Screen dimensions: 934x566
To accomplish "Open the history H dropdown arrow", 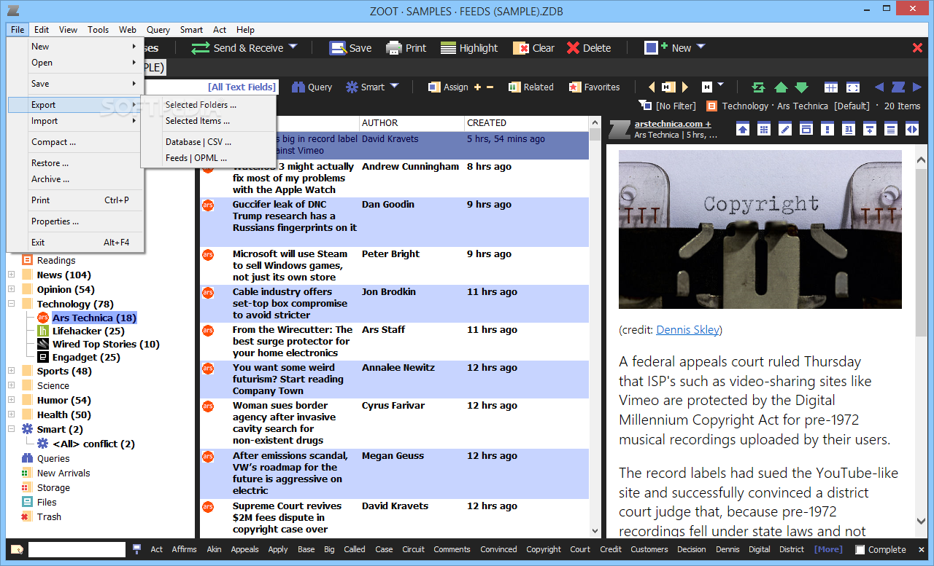I will [x=721, y=85].
